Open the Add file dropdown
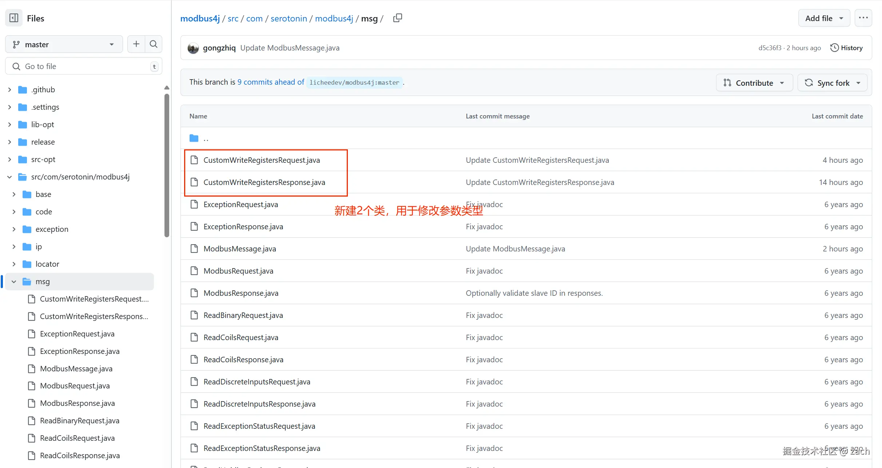This screenshot has height=468, width=882. click(824, 18)
